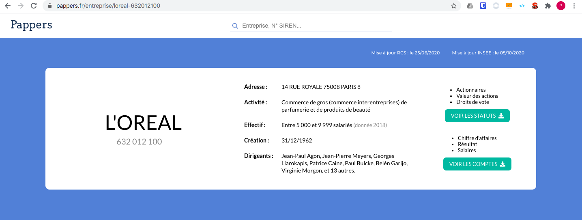Click the SIREN number 632 012 100

139,142
